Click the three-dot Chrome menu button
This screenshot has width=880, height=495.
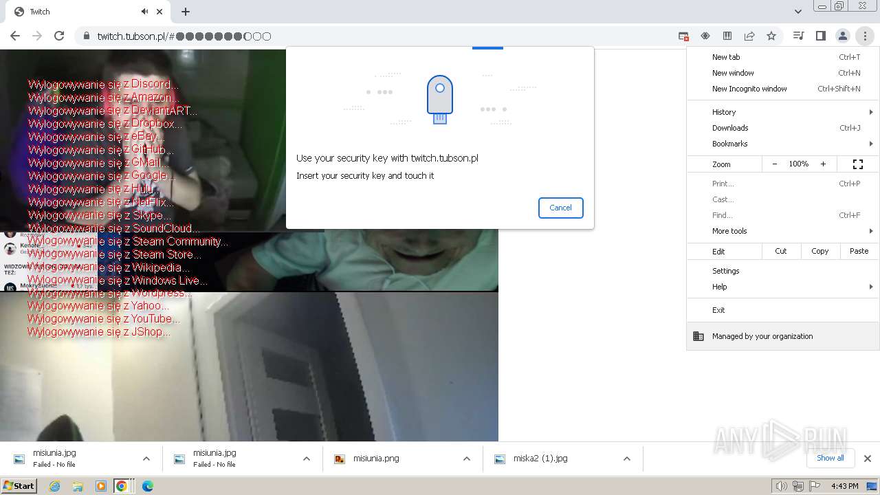coord(864,36)
